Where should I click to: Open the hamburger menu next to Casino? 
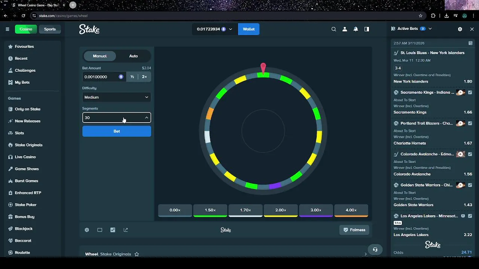click(x=7, y=29)
